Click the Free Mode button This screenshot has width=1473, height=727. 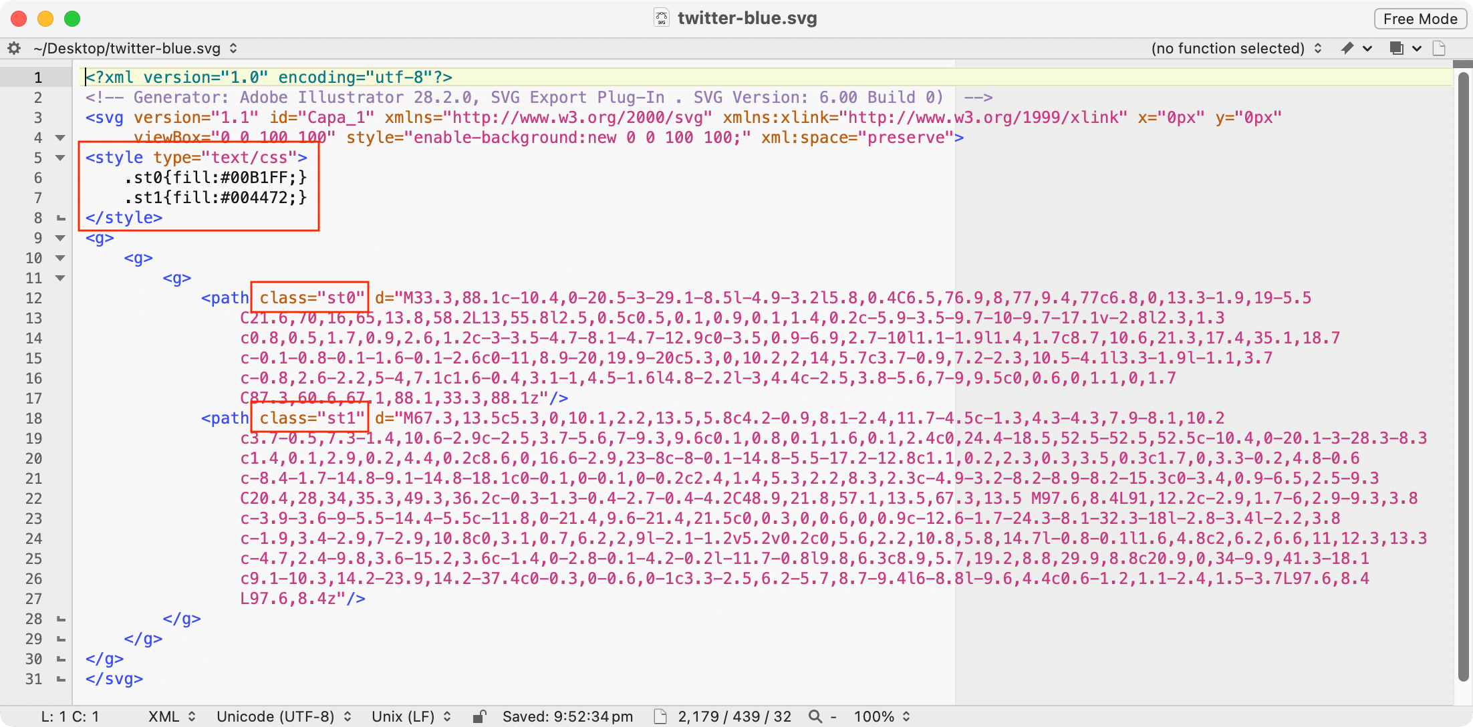[x=1420, y=19]
